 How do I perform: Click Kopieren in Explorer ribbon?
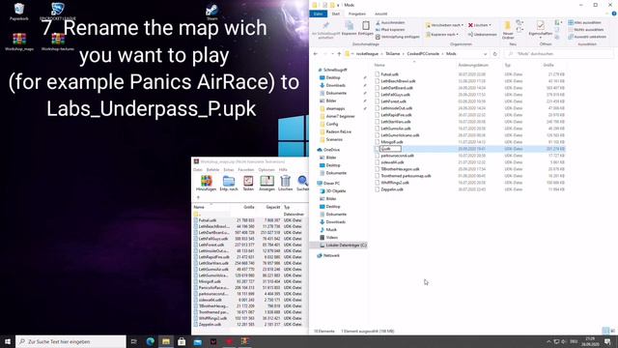(x=349, y=28)
